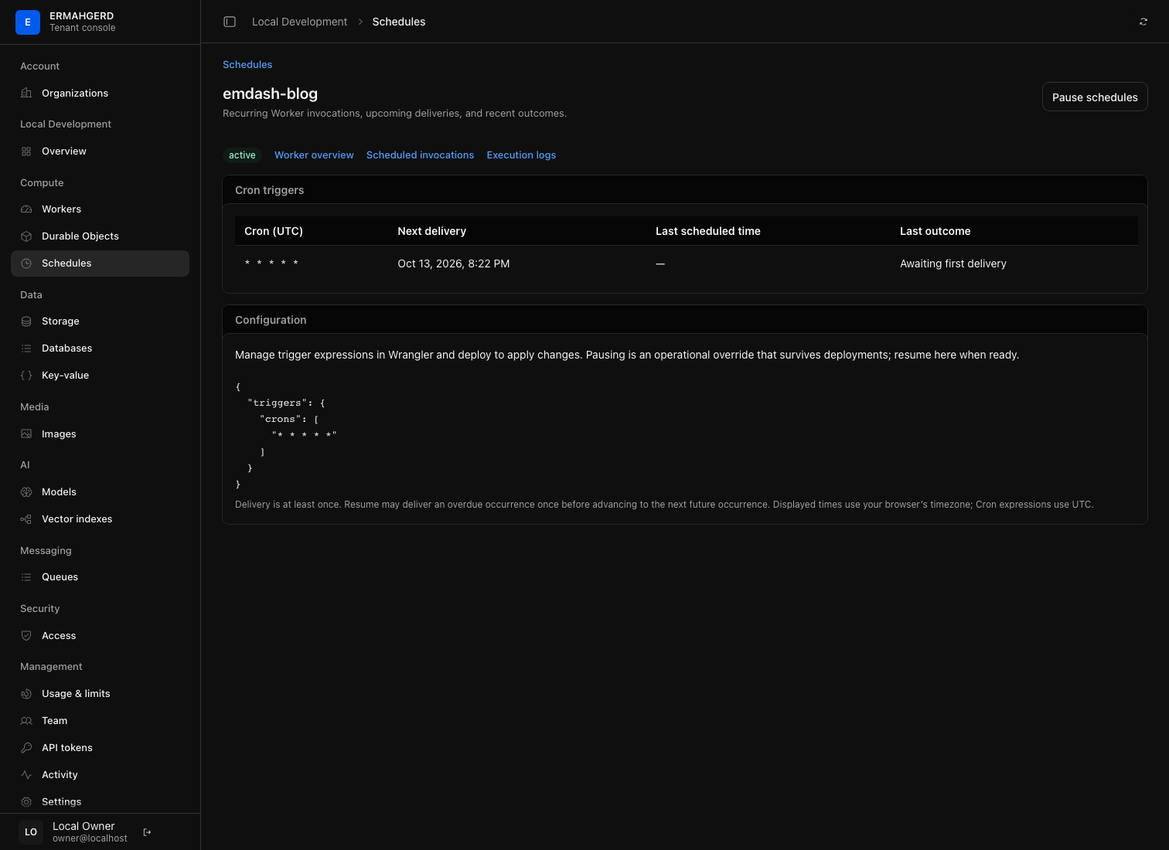The width and height of the screenshot is (1169, 850).
Task: Pause schedules for emdash-blog
Action: click(1095, 97)
